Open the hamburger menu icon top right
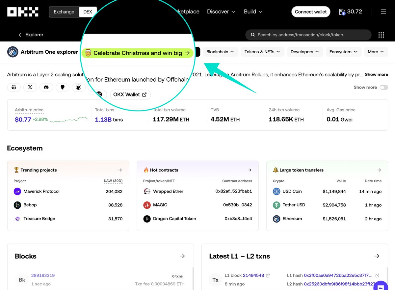The height and width of the screenshot is (290, 395). click(383, 12)
